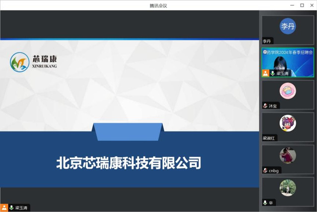
Task: Click the orange host icon on 梁玉清's tile
Action: point(265,73)
